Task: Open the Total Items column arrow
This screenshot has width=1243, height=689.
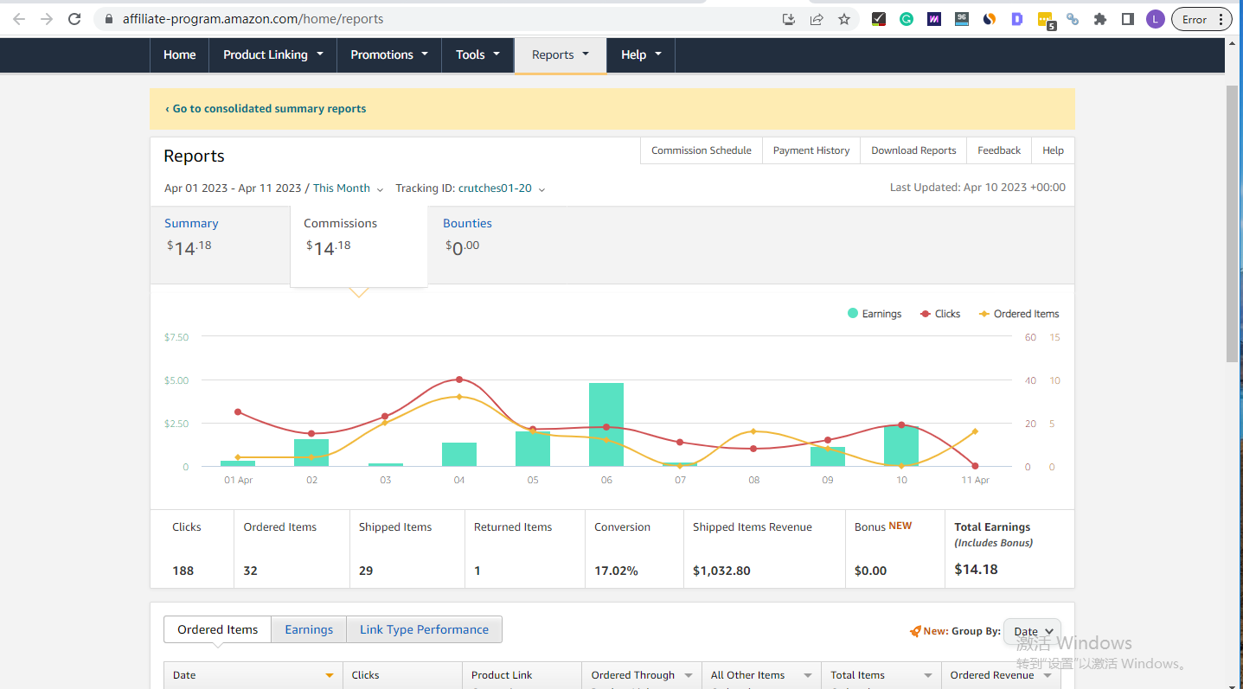Action: tap(928, 675)
